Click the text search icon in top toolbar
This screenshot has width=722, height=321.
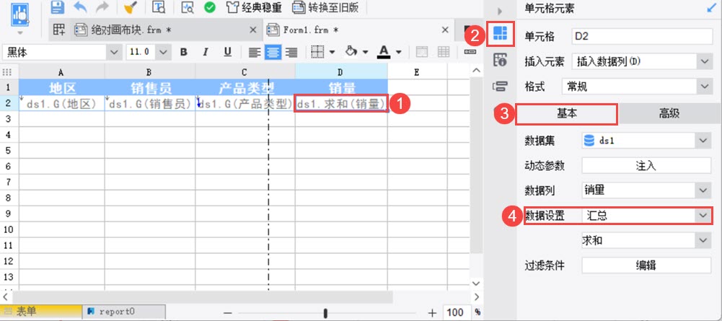(x=159, y=7)
